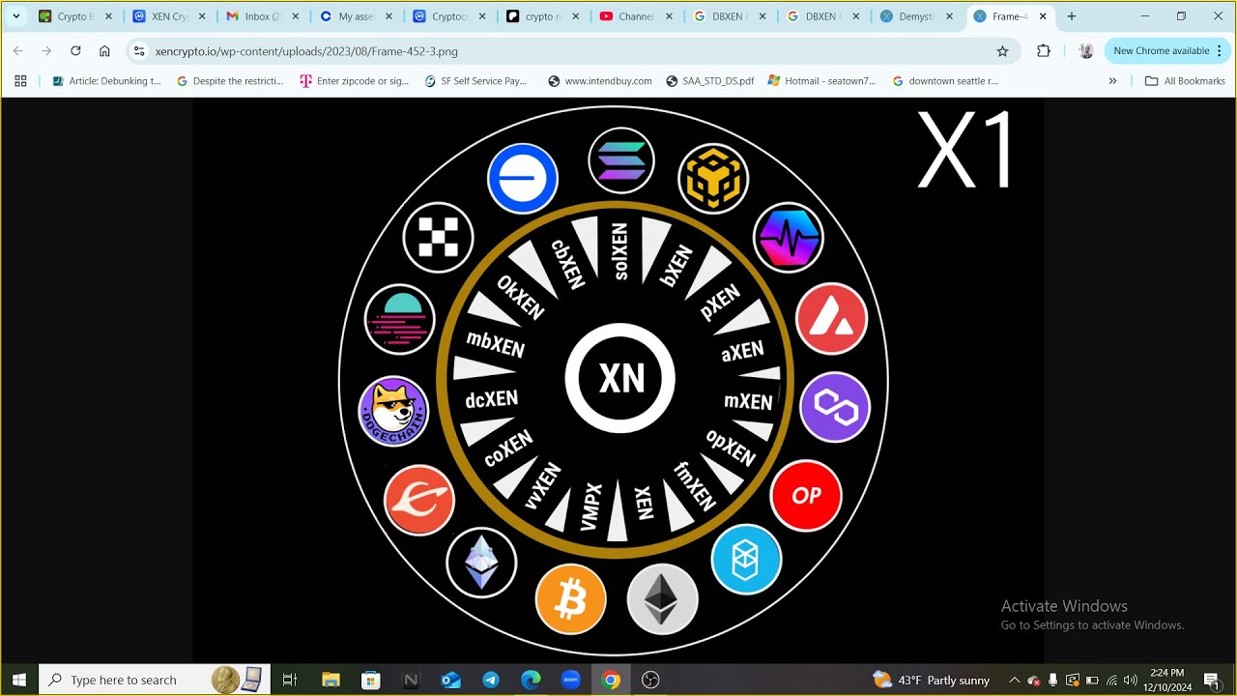
Task: Open a new tab with plus button
Action: pos(1071,16)
